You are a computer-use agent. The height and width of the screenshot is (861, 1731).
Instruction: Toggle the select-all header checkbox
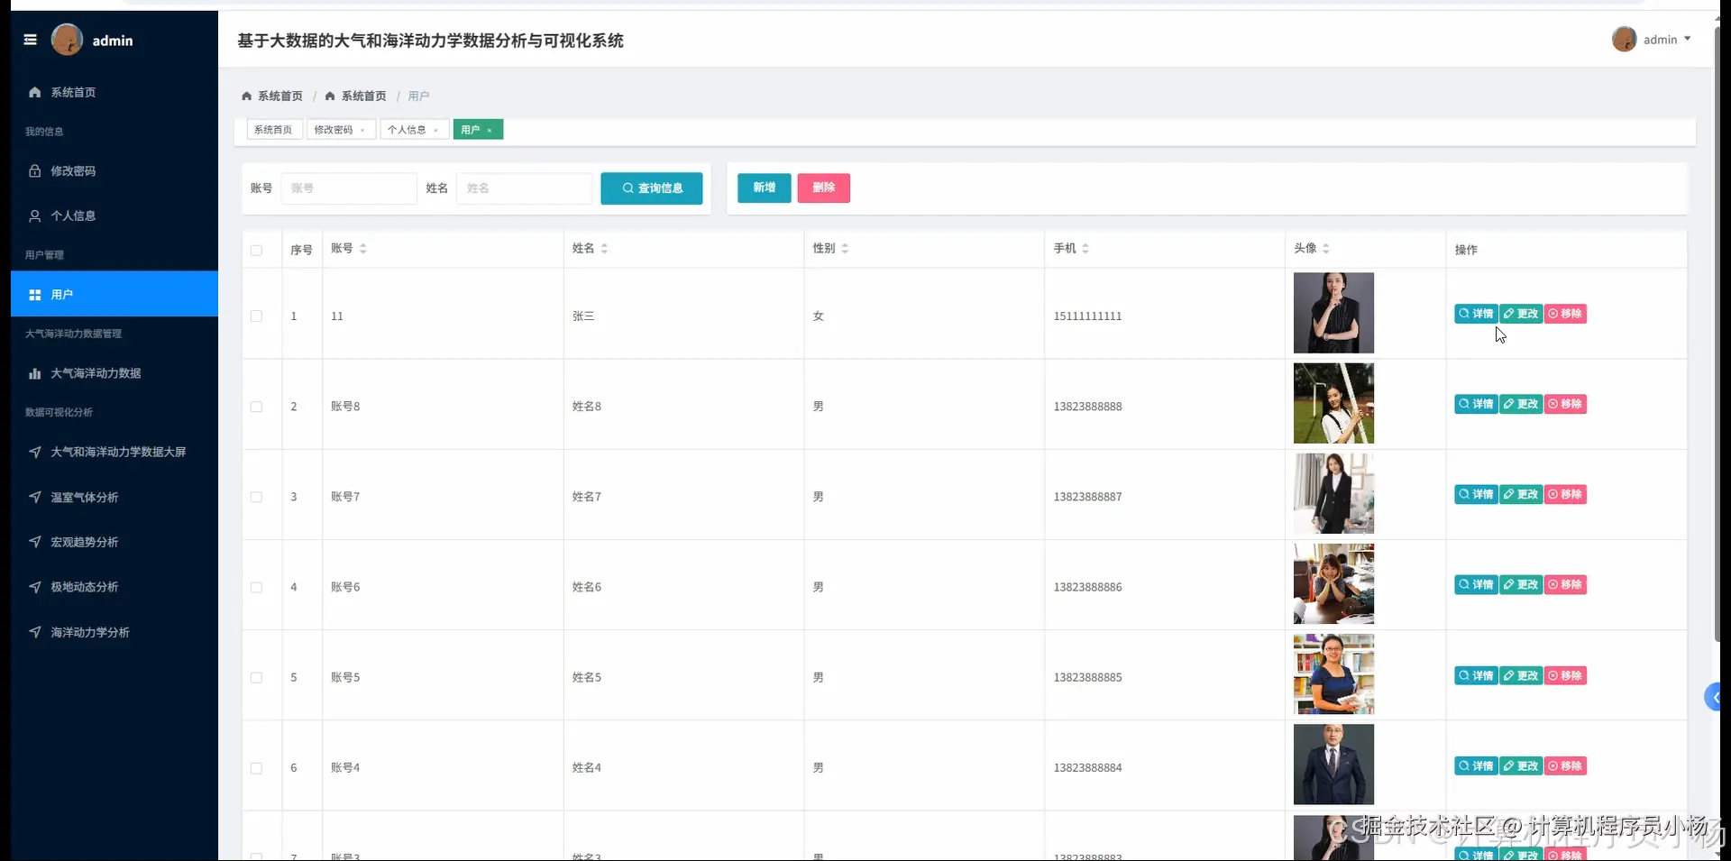point(257,251)
